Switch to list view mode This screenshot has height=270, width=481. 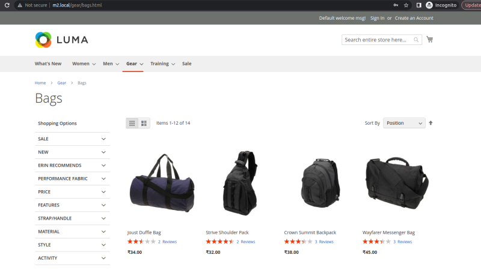tap(144, 123)
